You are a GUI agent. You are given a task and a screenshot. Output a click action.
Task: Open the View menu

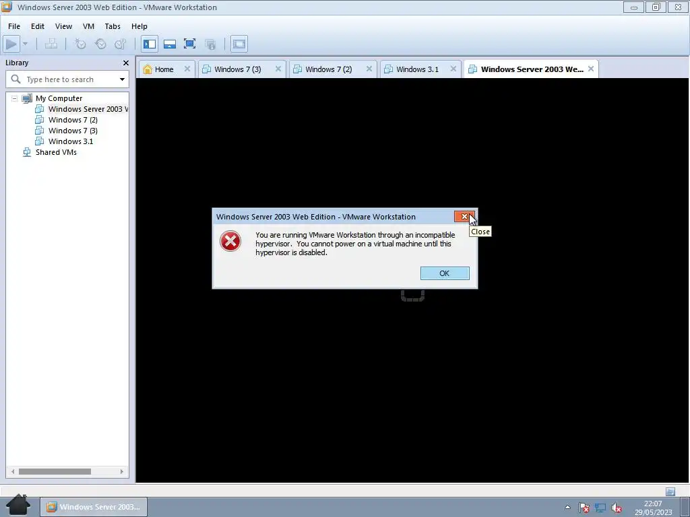point(63,26)
